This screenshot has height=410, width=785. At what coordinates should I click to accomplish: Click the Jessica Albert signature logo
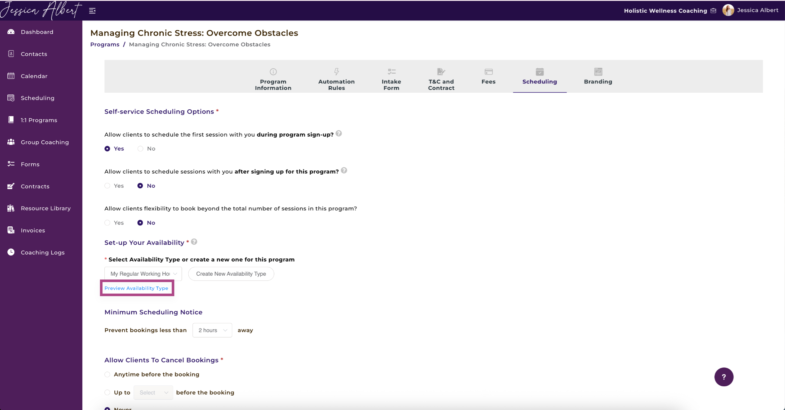pyautogui.click(x=40, y=10)
